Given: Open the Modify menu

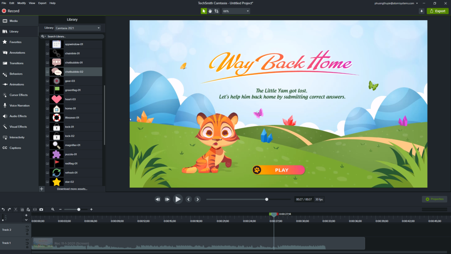Looking at the screenshot, I should (x=21, y=3).
